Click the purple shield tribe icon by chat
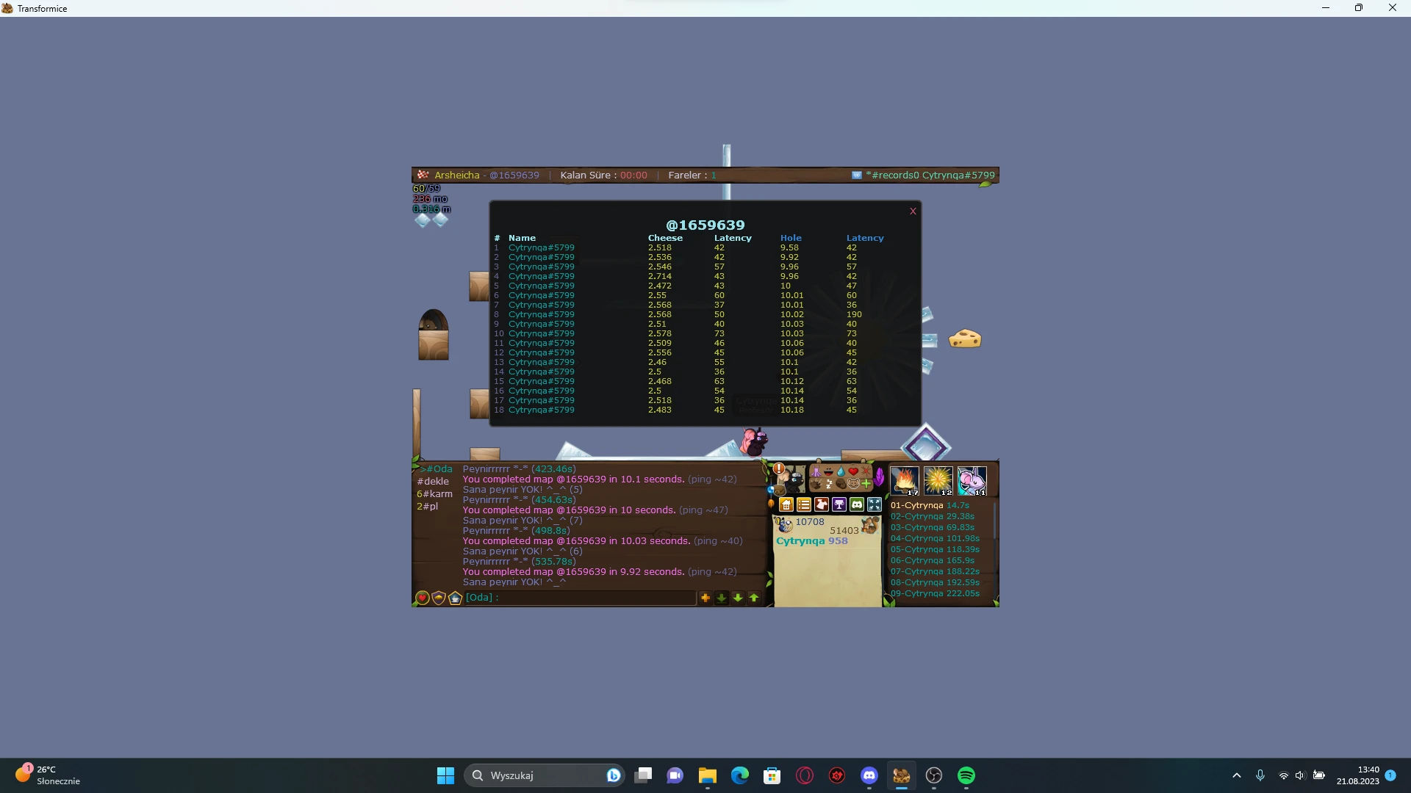The height and width of the screenshot is (793, 1411). (439, 598)
